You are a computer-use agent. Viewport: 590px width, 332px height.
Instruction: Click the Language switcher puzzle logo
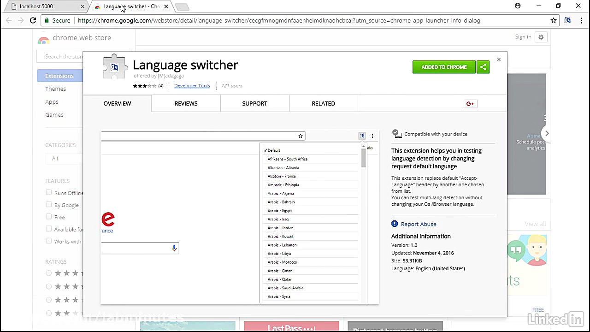click(x=114, y=67)
